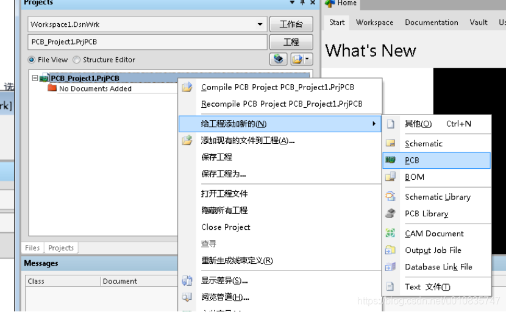Click the Compile PCB Project icon
This screenshot has width=506, height=312.
tap(187, 87)
